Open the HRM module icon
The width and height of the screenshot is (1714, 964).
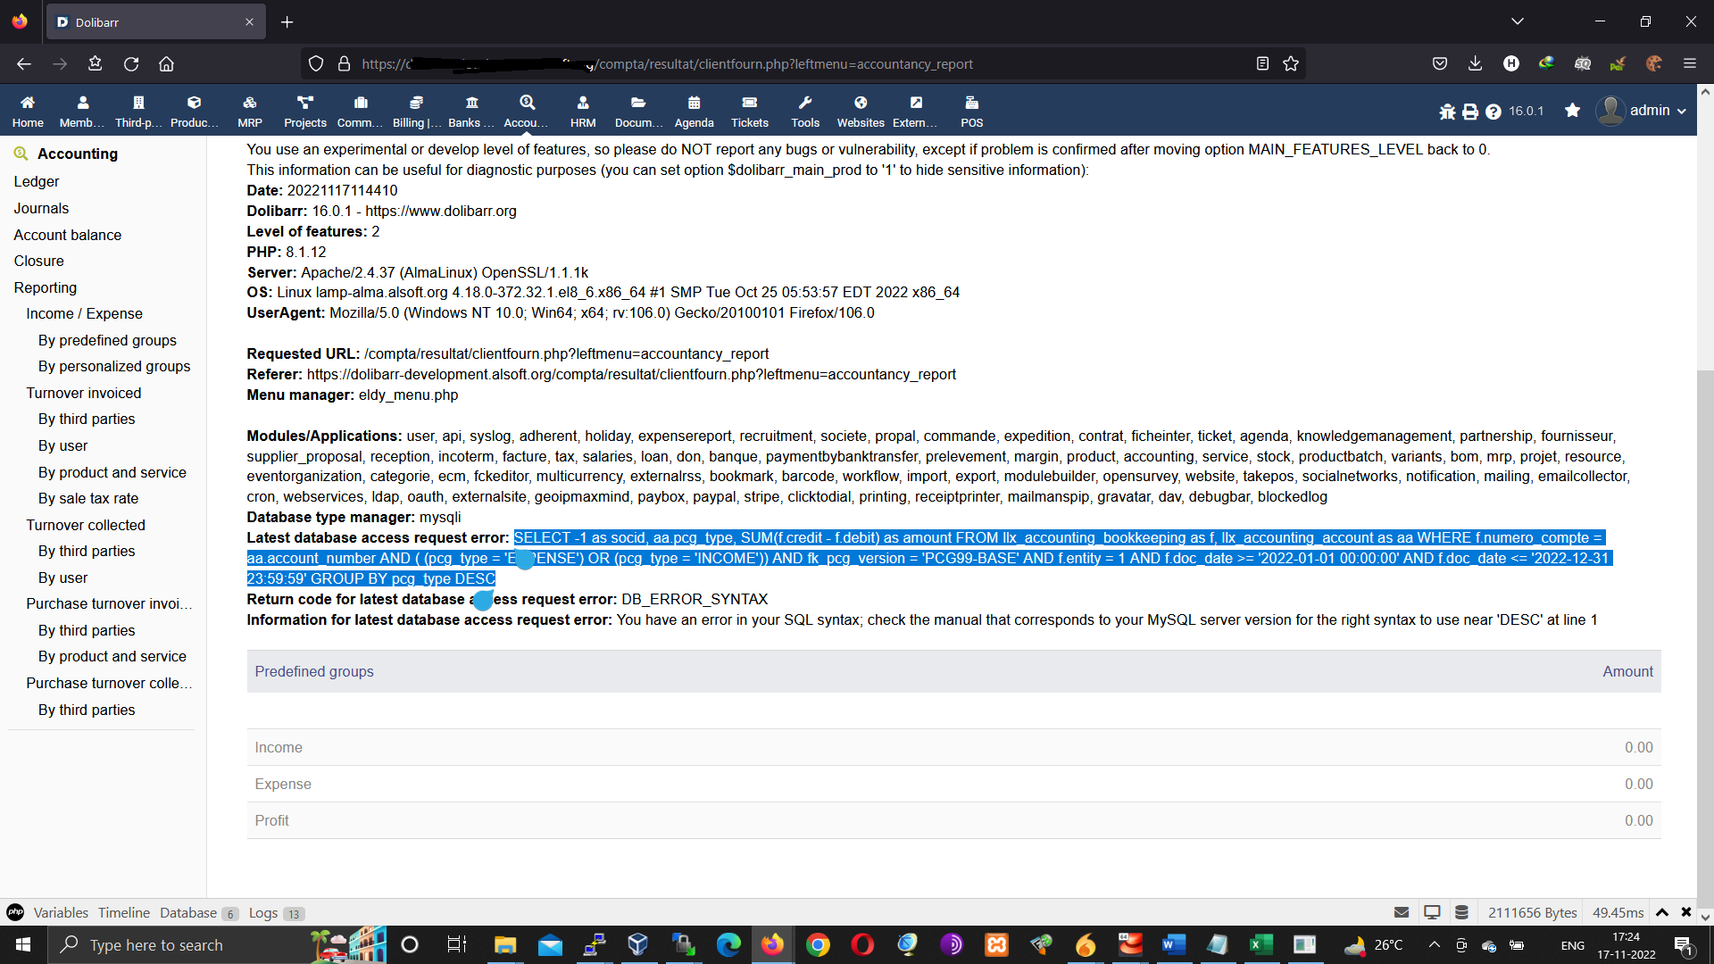(x=582, y=109)
